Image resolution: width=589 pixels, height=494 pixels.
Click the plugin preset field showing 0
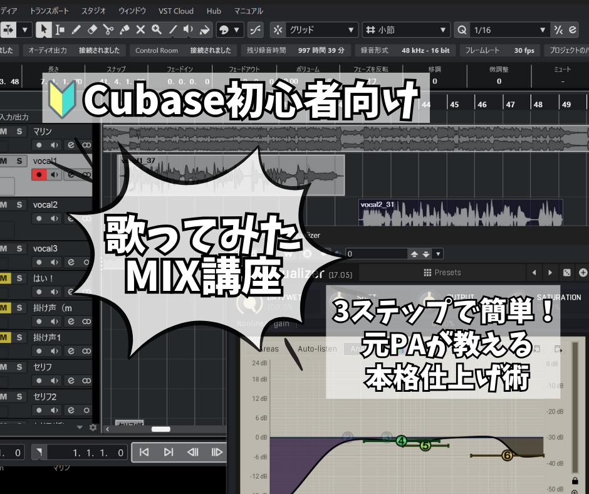click(377, 254)
